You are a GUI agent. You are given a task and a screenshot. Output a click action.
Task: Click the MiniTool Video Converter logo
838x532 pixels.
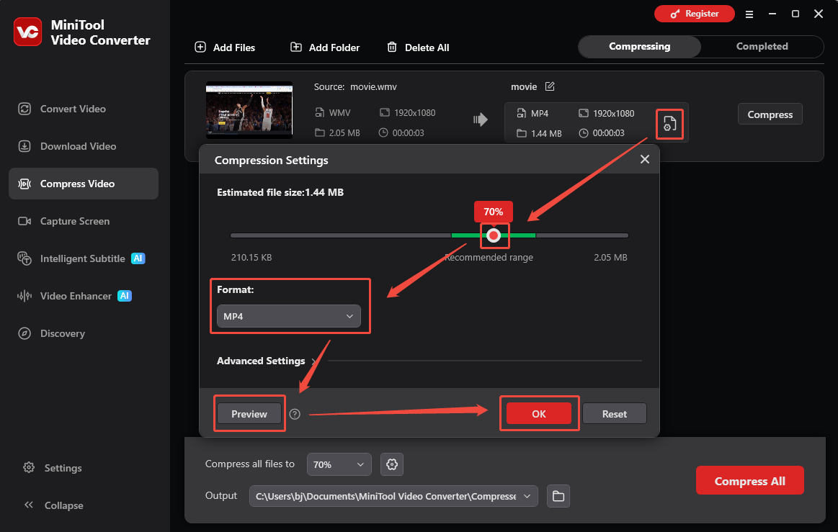tap(28, 32)
